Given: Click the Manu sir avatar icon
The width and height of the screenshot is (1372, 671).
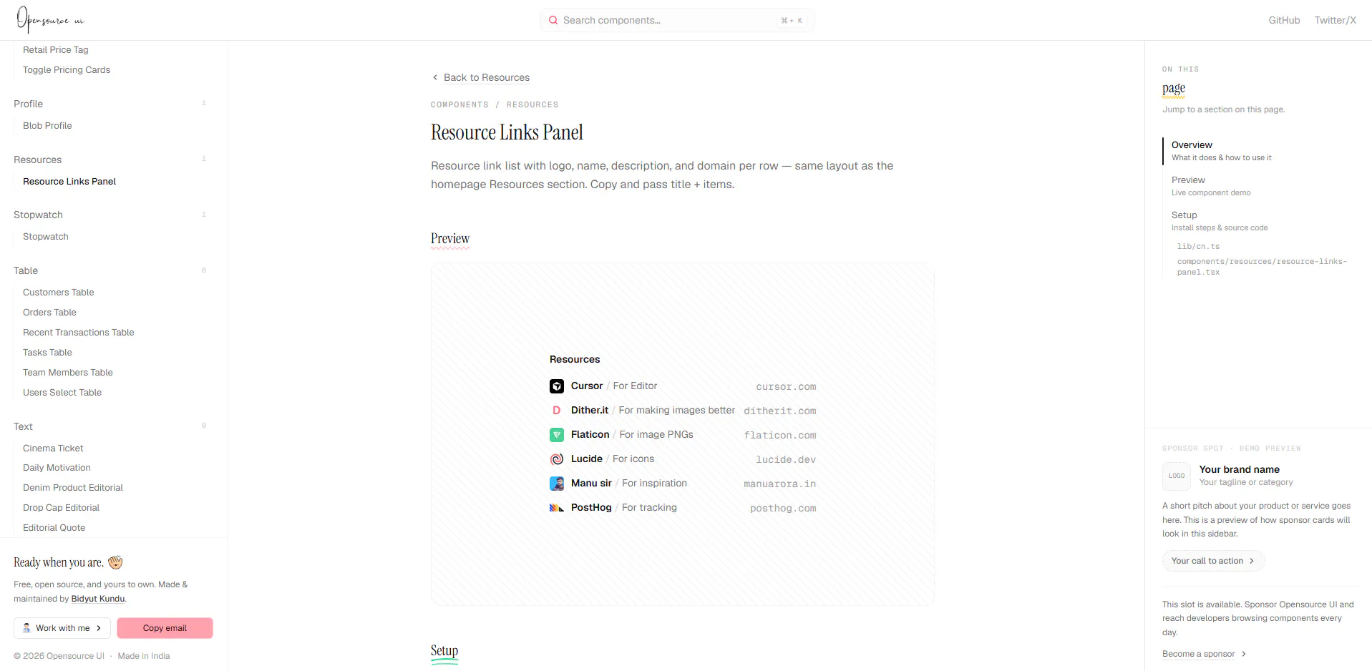Looking at the screenshot, I should 557,484.
